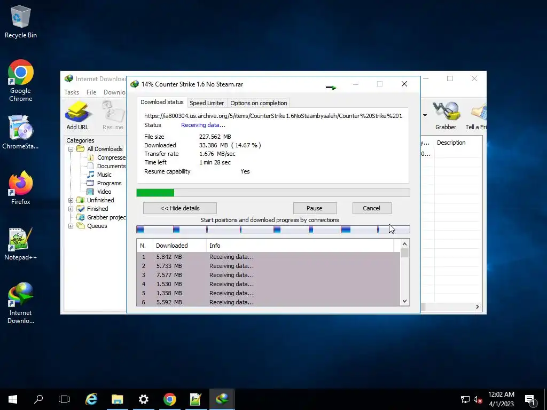Click the connections progress segment bar

pyautogui.click(x=273, y=230)
